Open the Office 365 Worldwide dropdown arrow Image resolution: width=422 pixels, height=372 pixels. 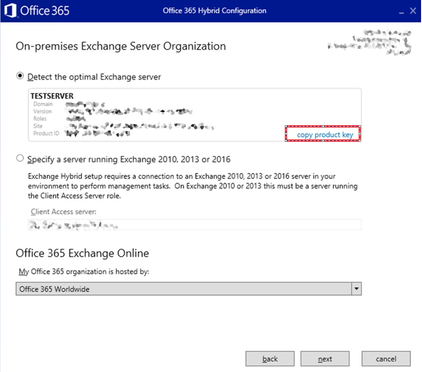tap(356, 289)
